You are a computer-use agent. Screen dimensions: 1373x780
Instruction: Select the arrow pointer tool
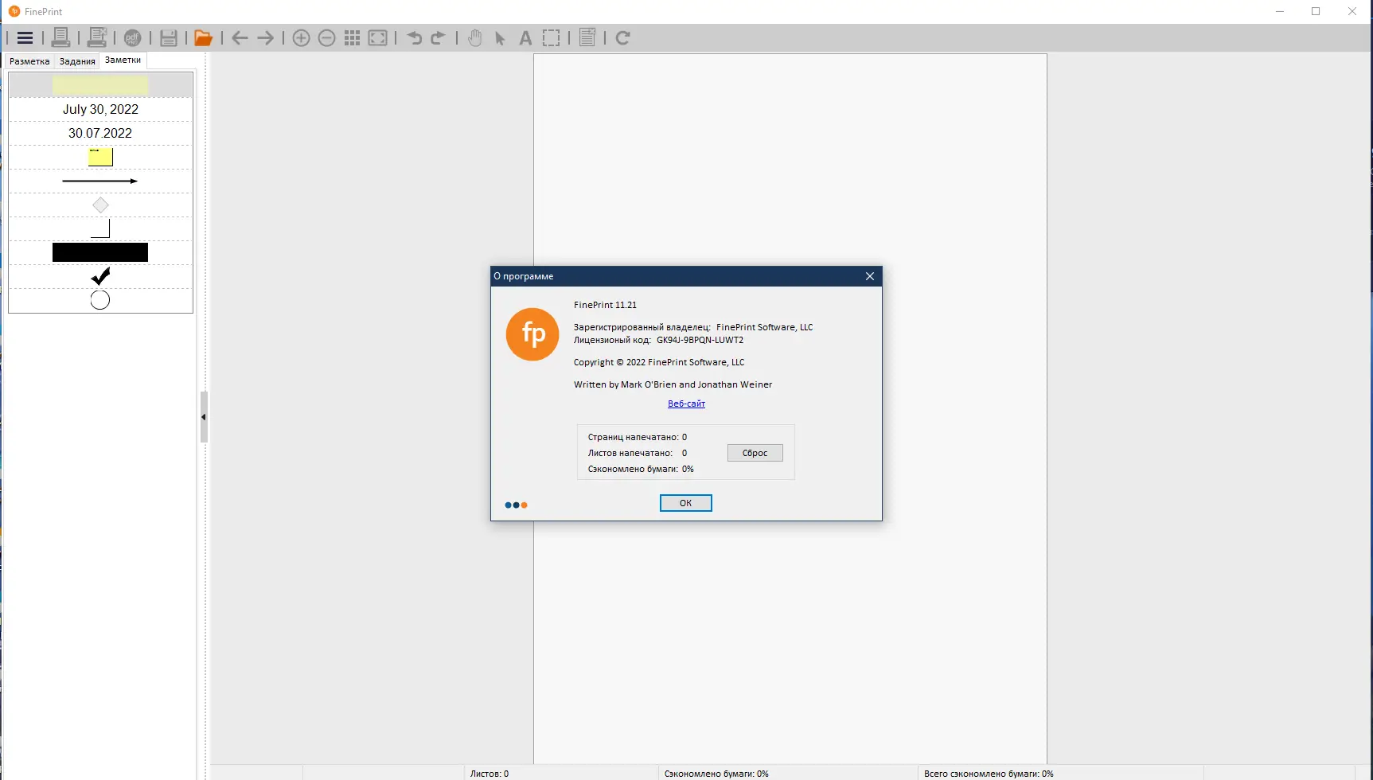[x=500, y=37]
